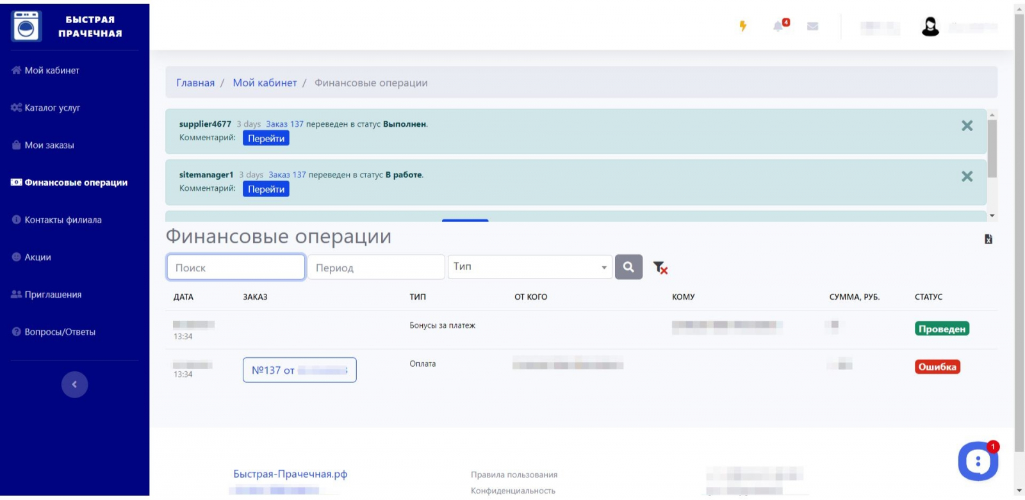Click Мой кабинет breadcrumb link
Viewport: 1025px width, 500px height.
[265, 83]
